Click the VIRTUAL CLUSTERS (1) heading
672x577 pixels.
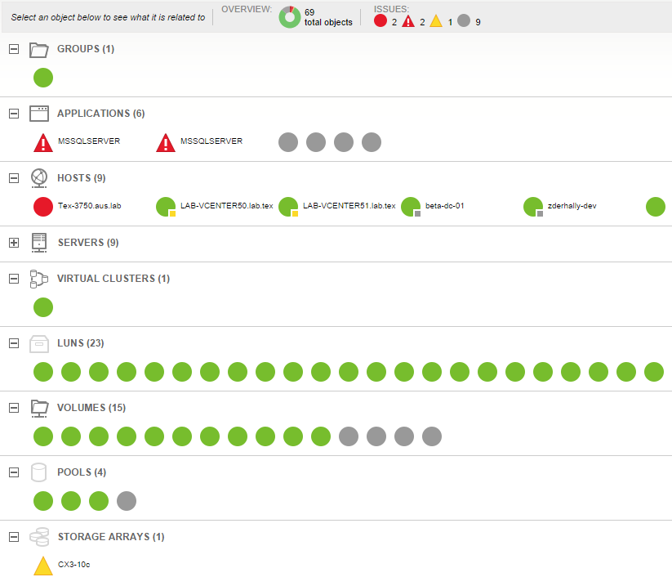(x=113, y=279)
